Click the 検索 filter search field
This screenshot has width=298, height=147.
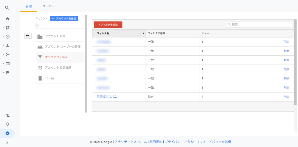tap(259, 24)
